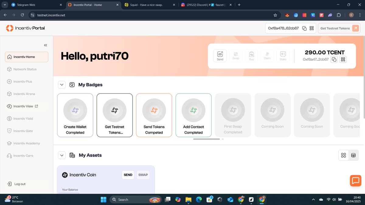Screen dimensions: 365x205
Task: Select the Send Tokens badge
Action: pyautogui.click(x=154, y=115)
